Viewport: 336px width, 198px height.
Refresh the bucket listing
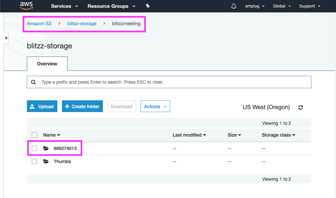tap(300, 107)
